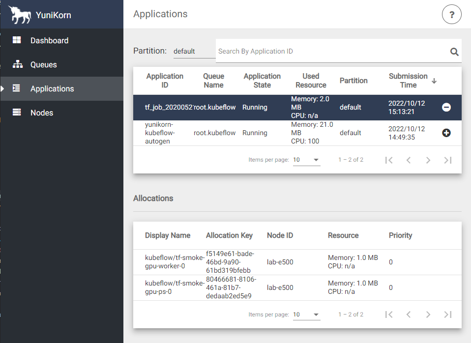Click the Submission Time sort arrow
471x343 pixels.
(434, 81)
